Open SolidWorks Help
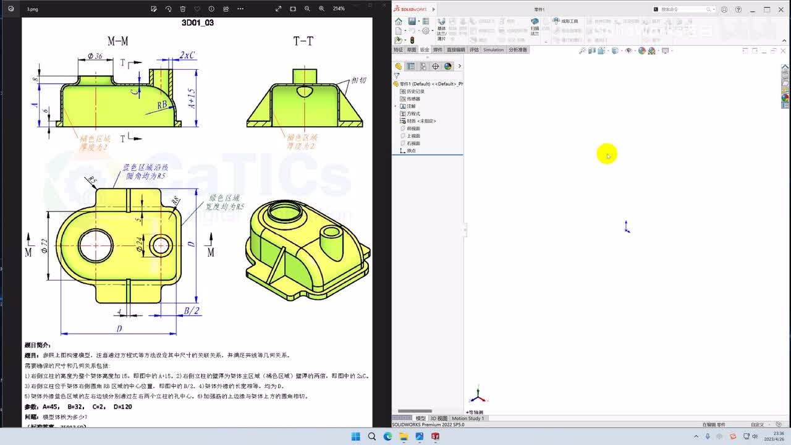 coord(738,9)
